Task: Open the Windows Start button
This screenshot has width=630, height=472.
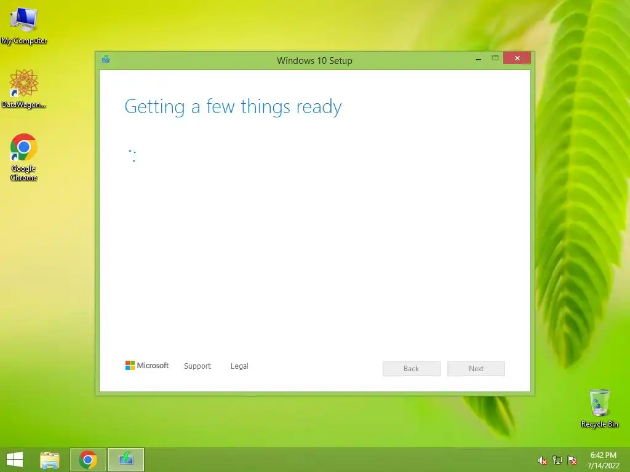Action: pyautogui.click(x=15, y=460)
